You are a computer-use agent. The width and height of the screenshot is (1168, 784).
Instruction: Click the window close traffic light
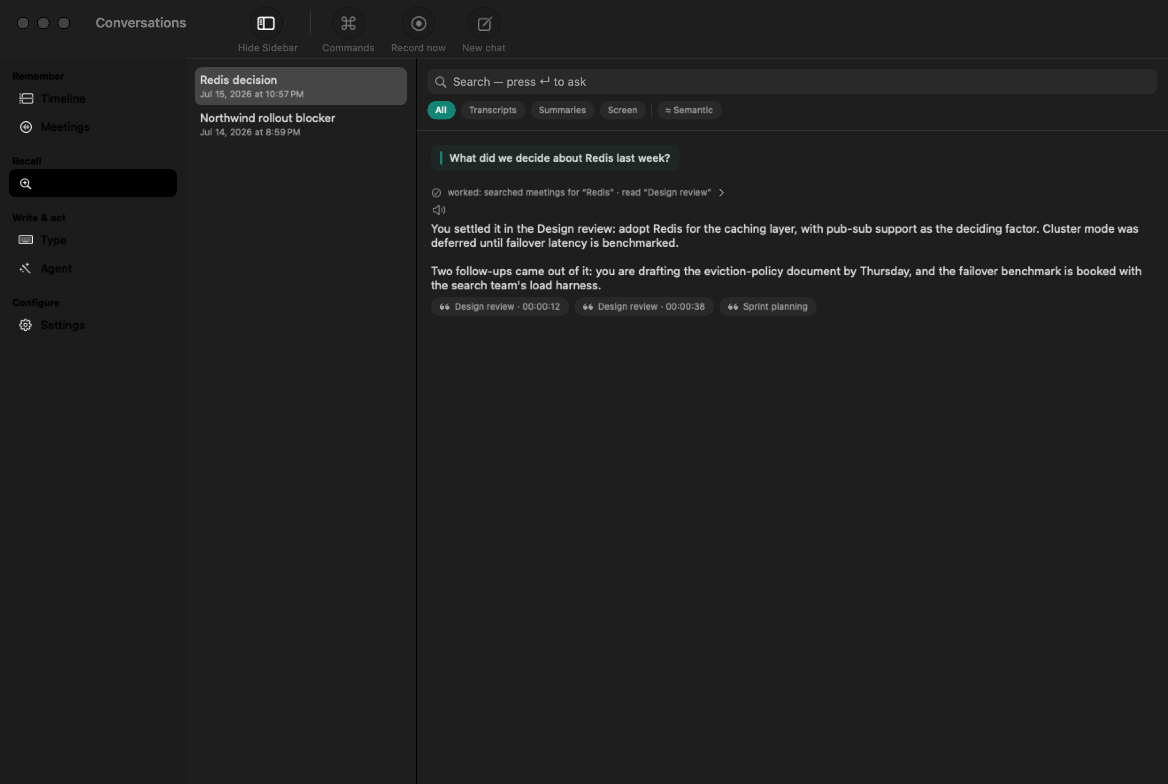tap(23, 23)
